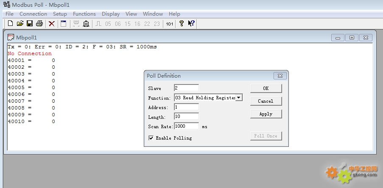Click OK in Poll Definition dialog
The width and height of the screenshot is (383, 188).
pyautogui.click(x=266, y=89)
